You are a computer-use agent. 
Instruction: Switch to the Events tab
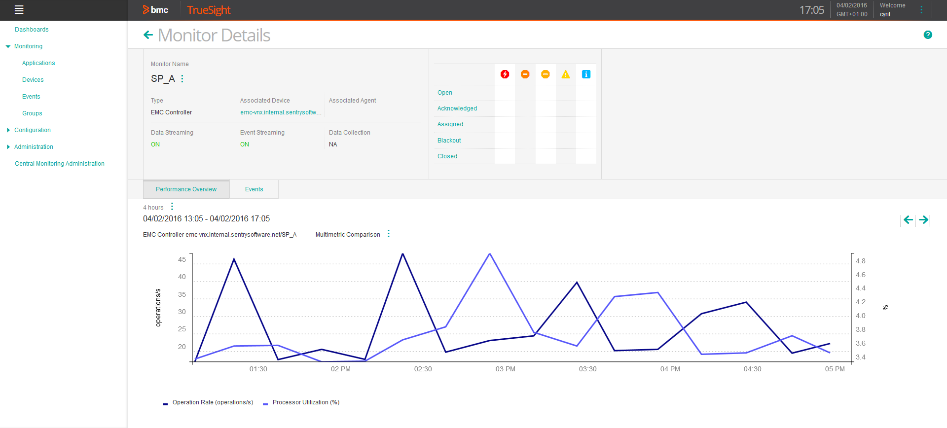click(254, 189)
